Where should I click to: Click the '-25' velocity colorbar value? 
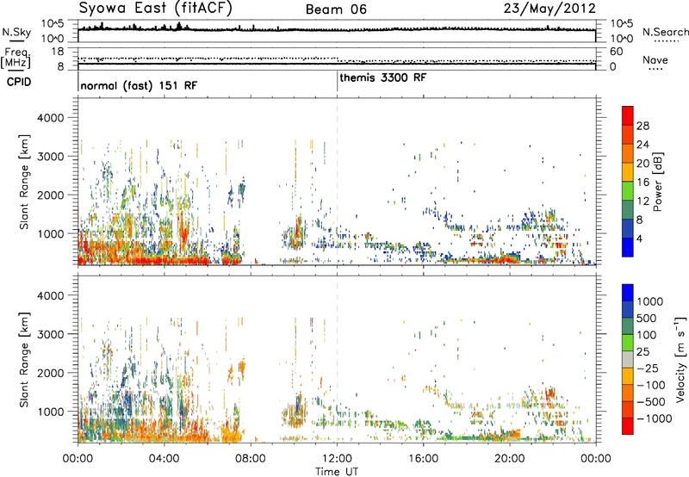pos(648,368)
